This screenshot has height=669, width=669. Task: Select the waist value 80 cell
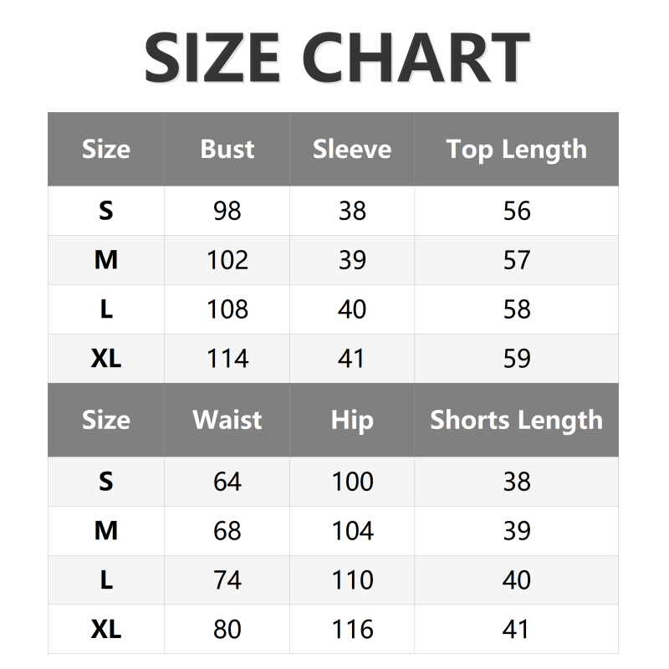227,629
